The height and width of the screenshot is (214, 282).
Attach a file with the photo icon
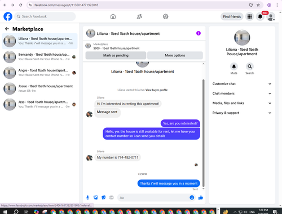point(96,198)
